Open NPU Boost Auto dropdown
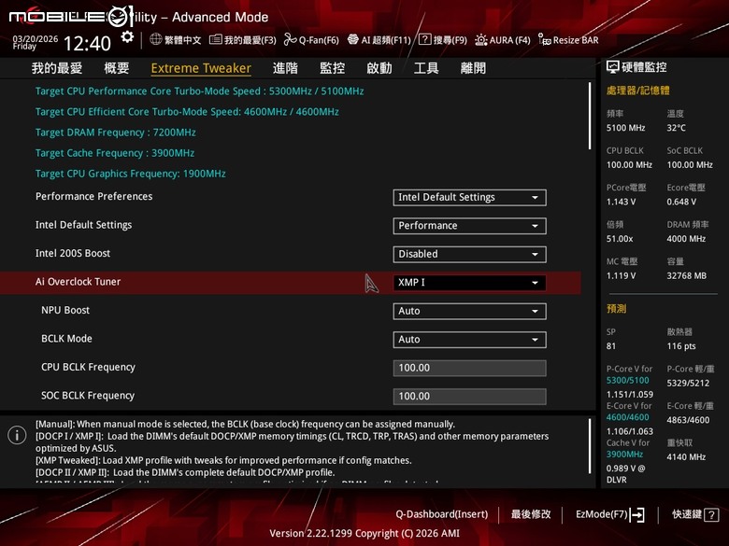This screenshot has height=546, width=729. coord(469,311)
